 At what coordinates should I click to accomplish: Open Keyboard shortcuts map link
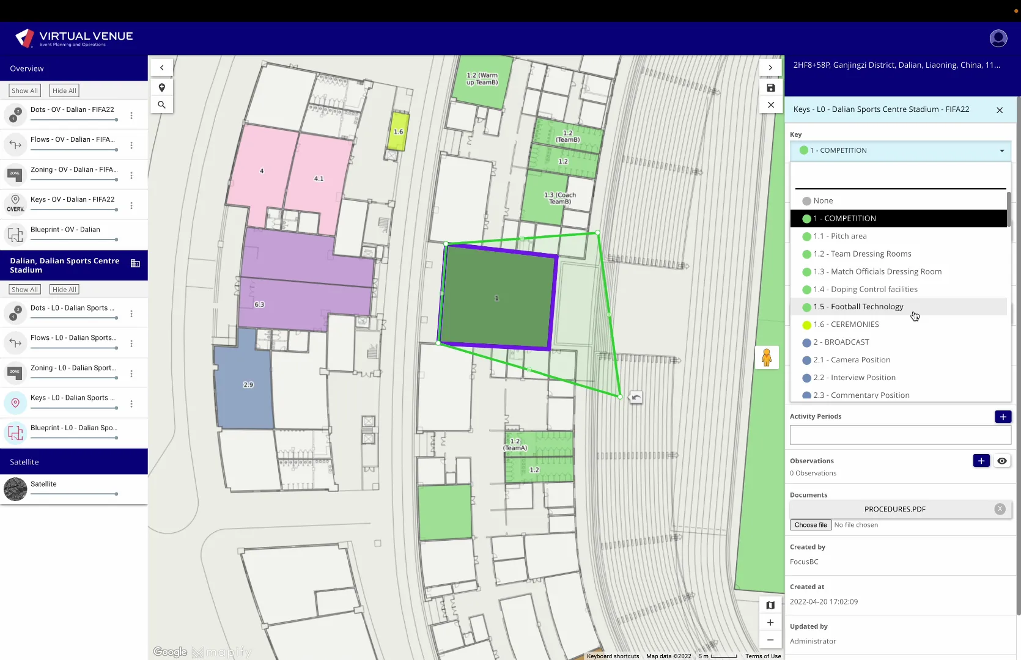click(x=613, y=656)
